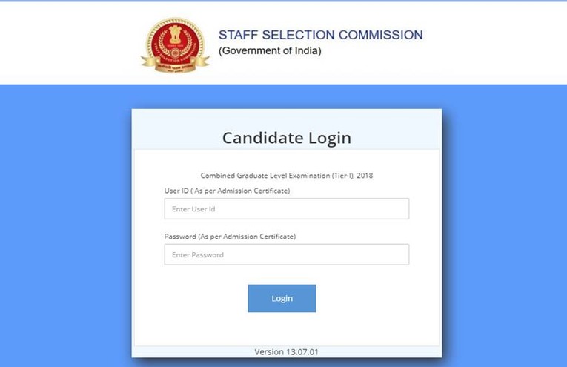Click blue background above the login card
This screenshot has width=567, height=367.
tap(286, 96)
